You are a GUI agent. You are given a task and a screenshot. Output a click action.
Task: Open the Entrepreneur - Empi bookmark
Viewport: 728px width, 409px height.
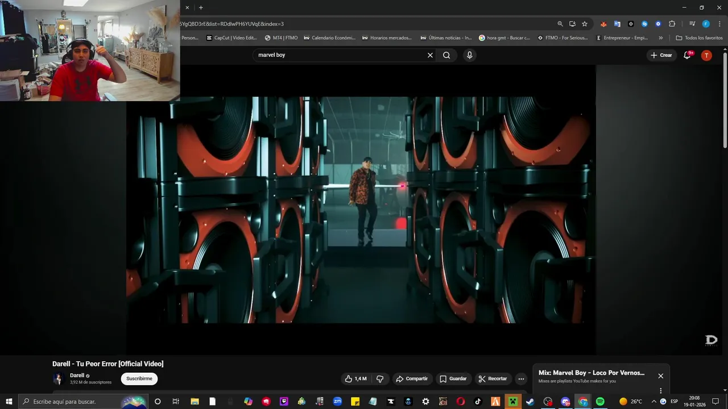622,38
